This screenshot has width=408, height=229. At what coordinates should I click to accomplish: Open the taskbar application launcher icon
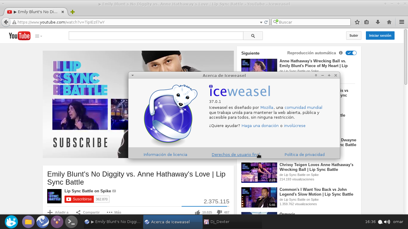(x=11, y=222)
